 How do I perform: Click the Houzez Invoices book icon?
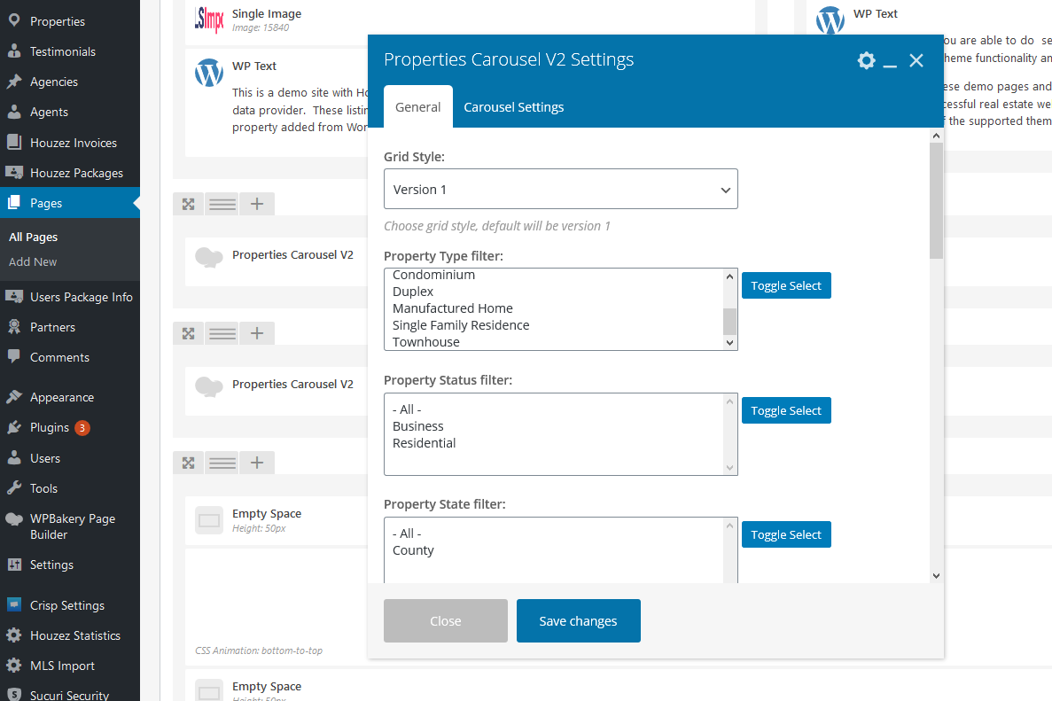[14, 142]
